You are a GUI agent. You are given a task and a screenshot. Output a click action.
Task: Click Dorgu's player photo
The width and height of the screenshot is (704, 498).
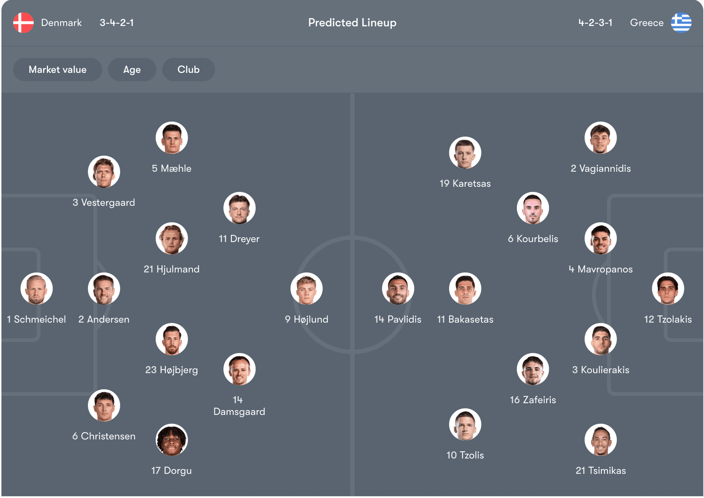click(171, 440)
